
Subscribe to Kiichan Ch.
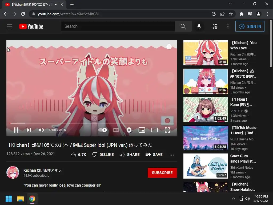(x=162, y=173)
